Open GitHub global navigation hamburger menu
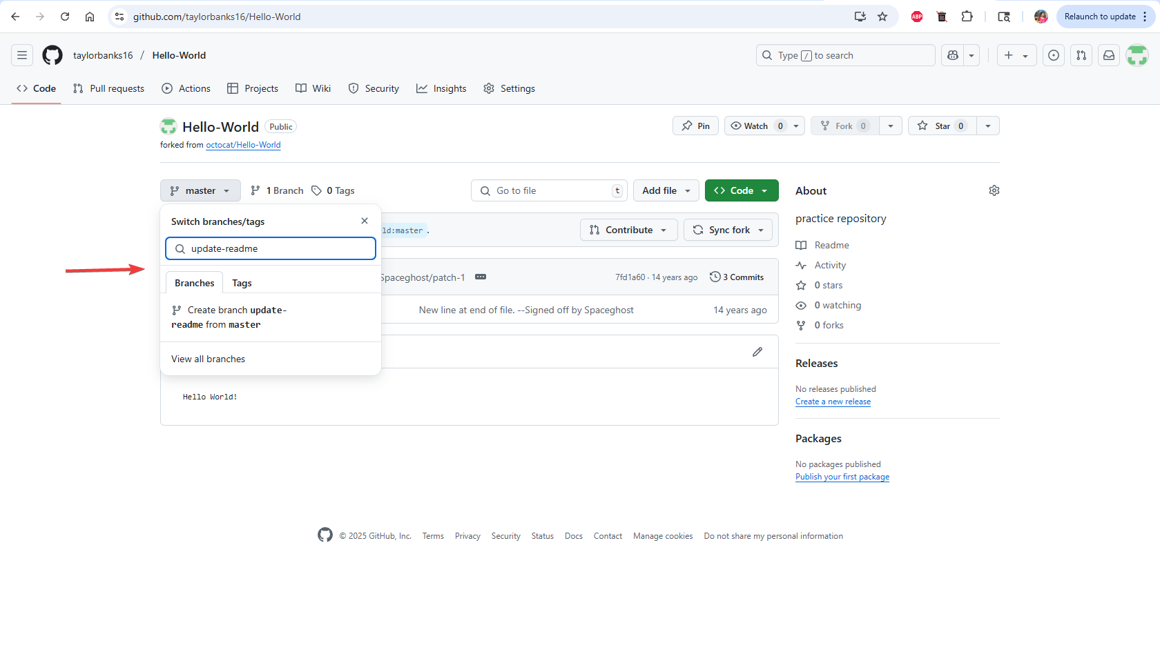This screenshot has height=663, width=1160. (22, 55)
